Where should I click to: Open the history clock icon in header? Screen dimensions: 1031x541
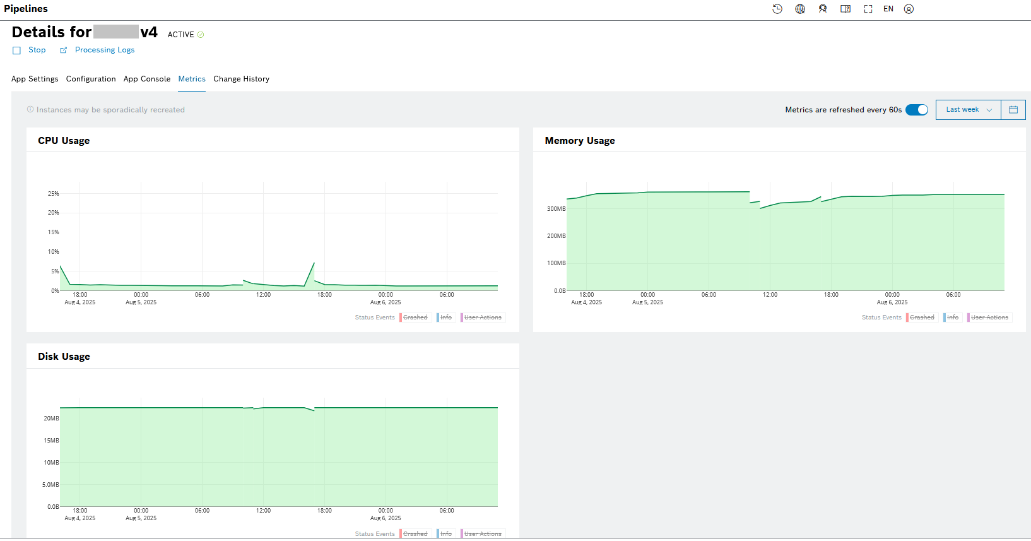pos(777,9)
